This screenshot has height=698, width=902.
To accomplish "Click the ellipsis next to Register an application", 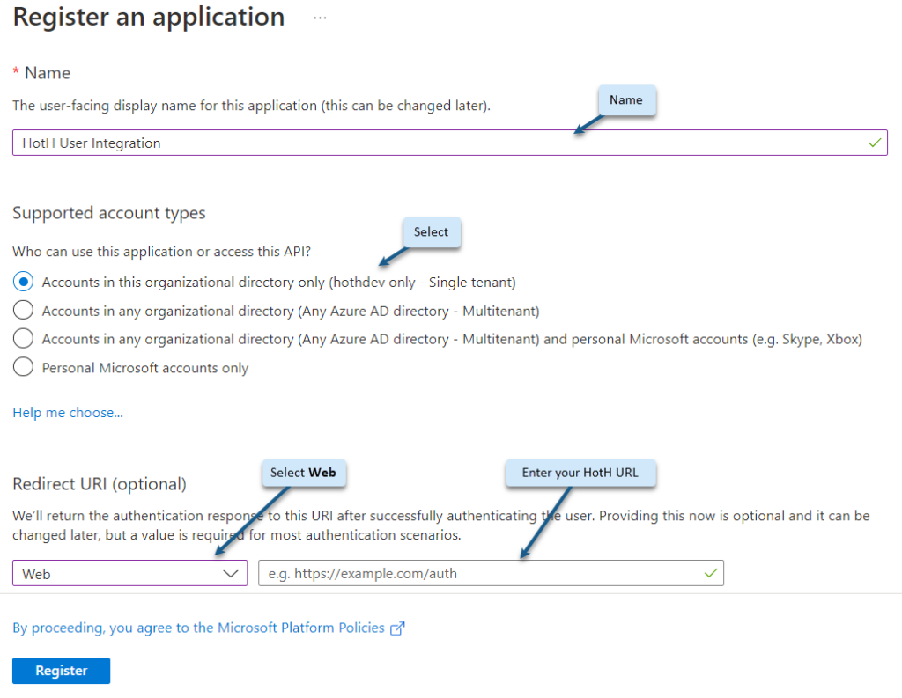I will [319, 16].
